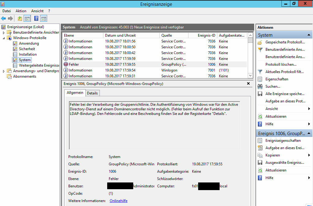The width and height of the screenshot is (313, 206).
Task: Open the Aktion menu
Action: click(x=21, y=11)
